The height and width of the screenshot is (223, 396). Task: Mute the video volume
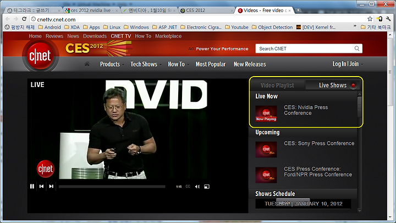[197, 187]
